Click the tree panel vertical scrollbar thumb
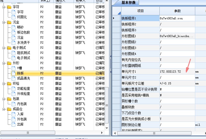The width and height of the screenshot is (206, 139). point(107,105)
